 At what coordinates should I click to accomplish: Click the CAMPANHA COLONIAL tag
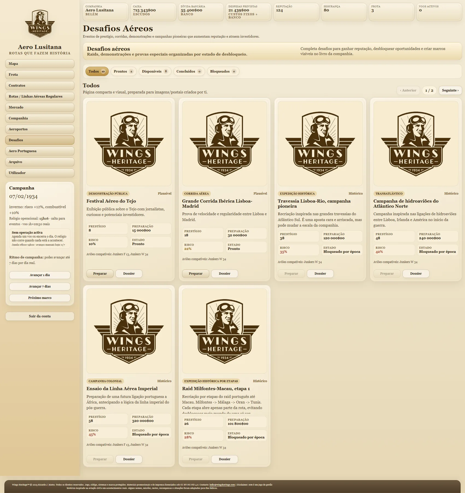(105, 381)
